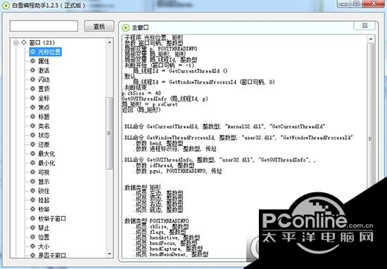Click the icon beside 光标位置
387x269 pixels.
tap(33, 52)
